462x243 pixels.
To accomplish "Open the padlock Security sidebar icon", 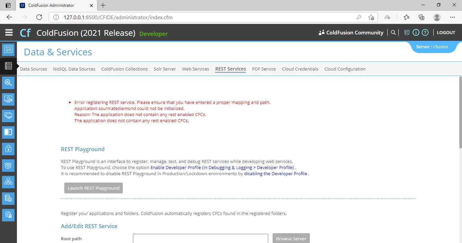I will [x=8, y=148].
